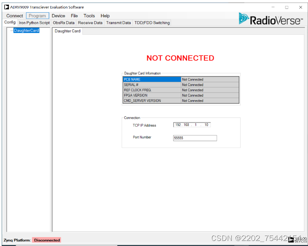Image resolution: width=308 pixels, height=246 pixels.
Task: Open the Help menu
Action: 105,16
